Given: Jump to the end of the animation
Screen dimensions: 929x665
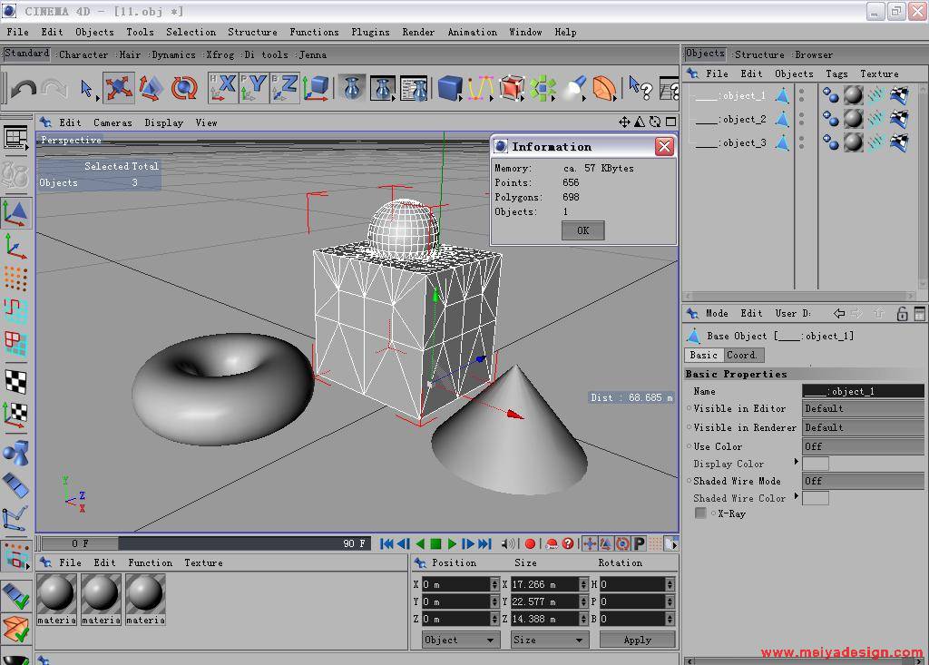Looking at the screenshot, I should tap(485, 543).
